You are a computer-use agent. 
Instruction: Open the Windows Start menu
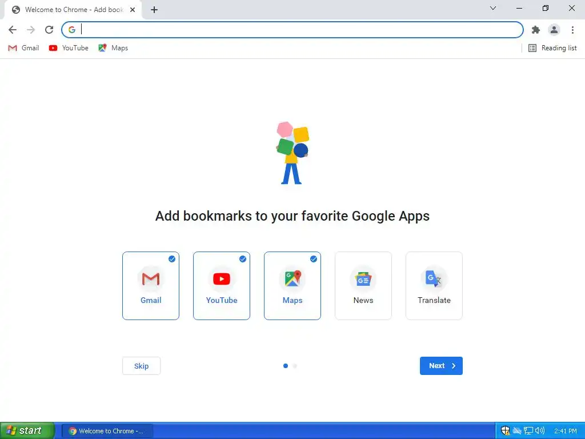coord(27,431)
